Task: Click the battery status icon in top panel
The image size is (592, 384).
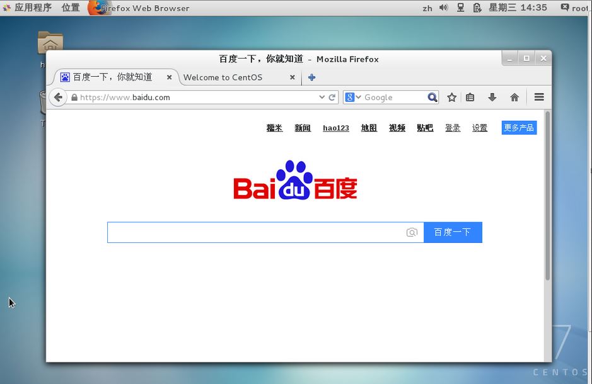Action: point(477,8)
